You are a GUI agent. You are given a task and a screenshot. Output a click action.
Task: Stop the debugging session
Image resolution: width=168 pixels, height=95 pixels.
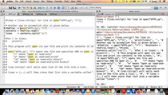pos(59,8)
